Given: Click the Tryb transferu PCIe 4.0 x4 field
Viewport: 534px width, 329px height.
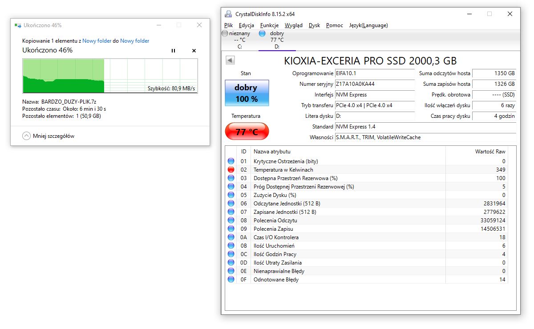Looking at the screenshot, I should click(375, 105).
